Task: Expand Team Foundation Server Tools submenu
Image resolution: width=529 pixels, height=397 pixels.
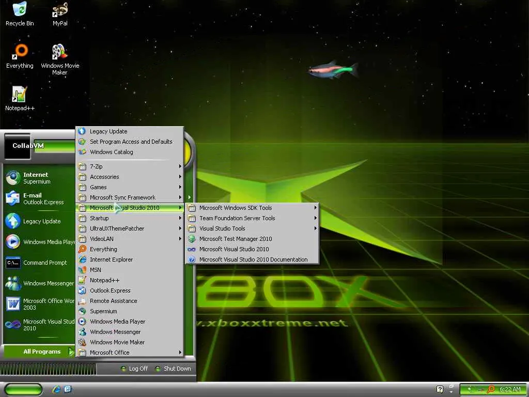Action: pyautogui.click(x=252, y=218)
